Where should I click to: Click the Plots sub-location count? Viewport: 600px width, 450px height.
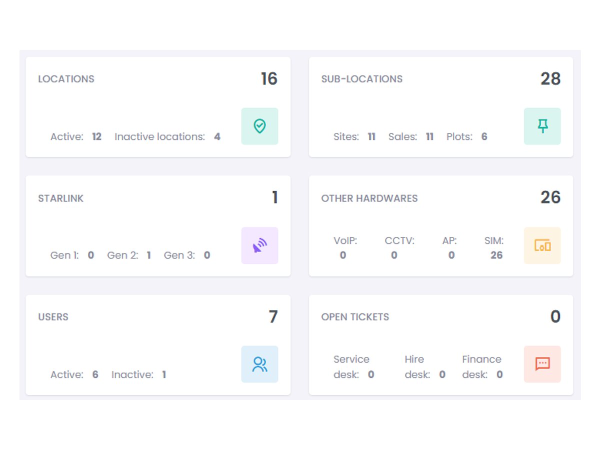484,136
